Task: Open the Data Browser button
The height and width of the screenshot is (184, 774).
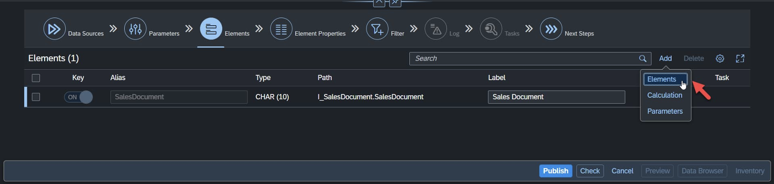Action: pyautogui.click(x=702, y=171)
